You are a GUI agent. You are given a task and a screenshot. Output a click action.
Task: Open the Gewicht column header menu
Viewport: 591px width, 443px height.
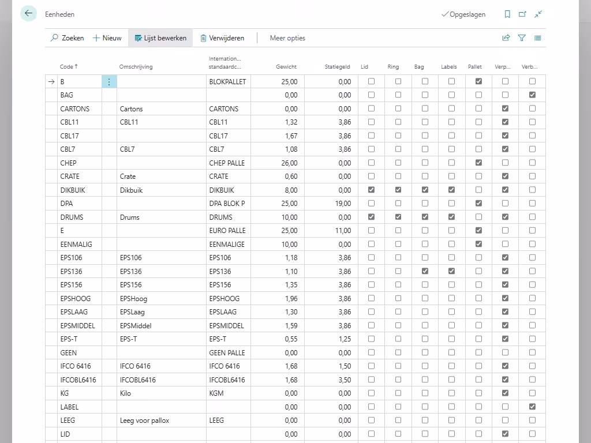pos(286,67)
